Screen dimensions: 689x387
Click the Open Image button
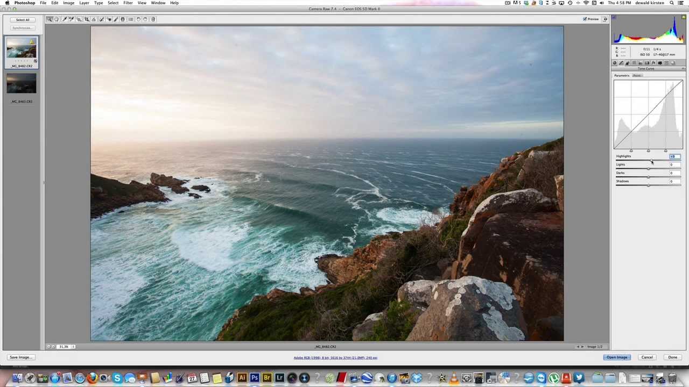tap(617, 357)
